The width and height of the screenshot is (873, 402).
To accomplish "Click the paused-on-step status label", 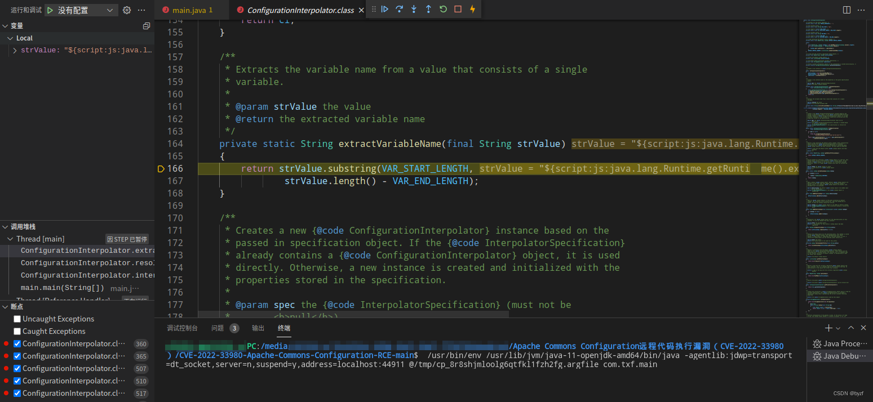I will click(127, 239).
